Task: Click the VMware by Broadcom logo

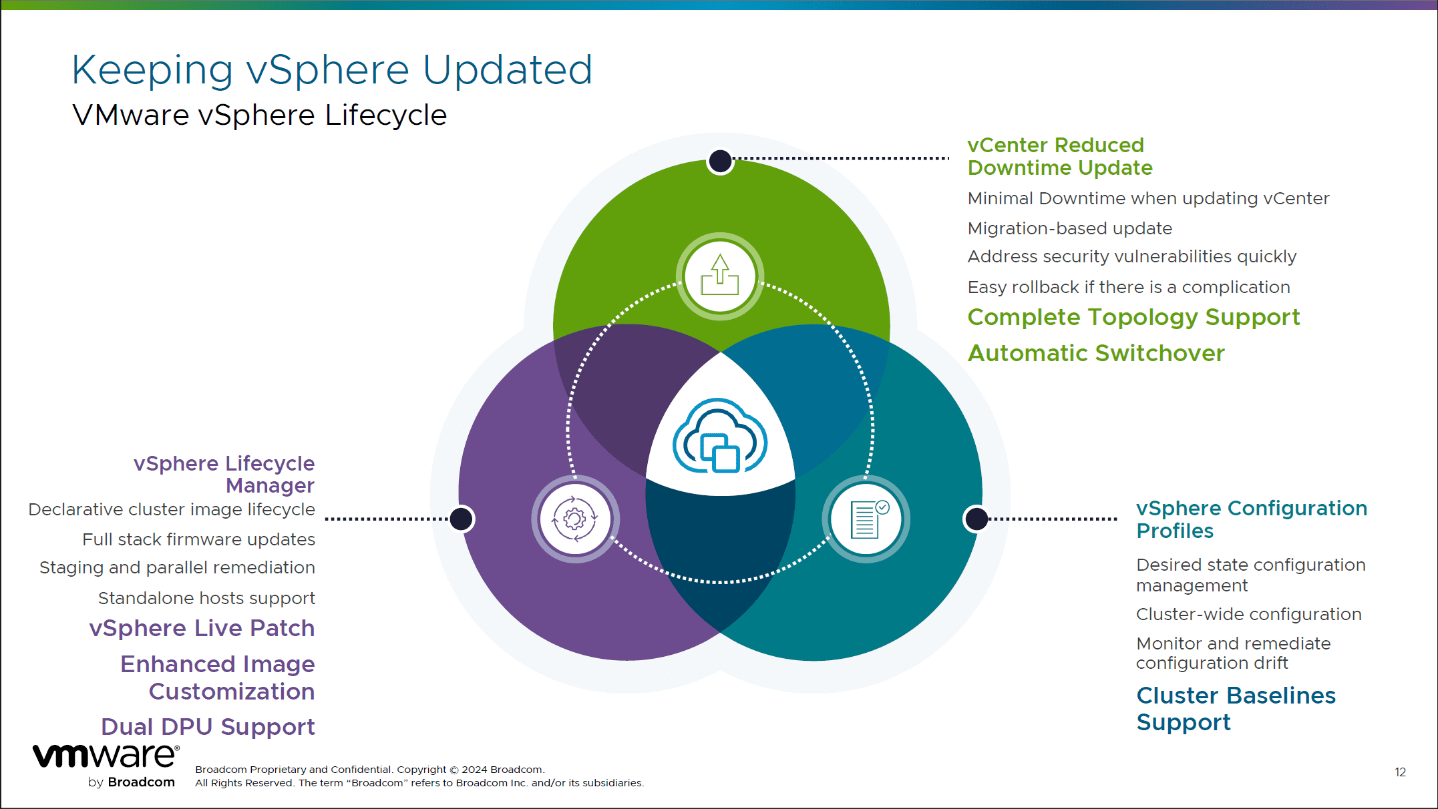Action: [x=106, y=766]
